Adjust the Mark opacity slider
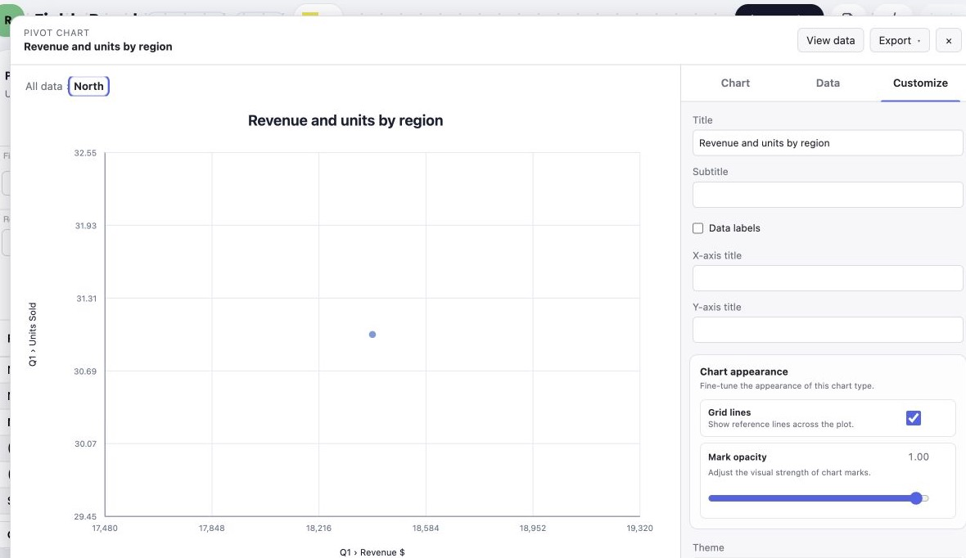The height and width of the screenshot is (558, 966). (818, 498)
